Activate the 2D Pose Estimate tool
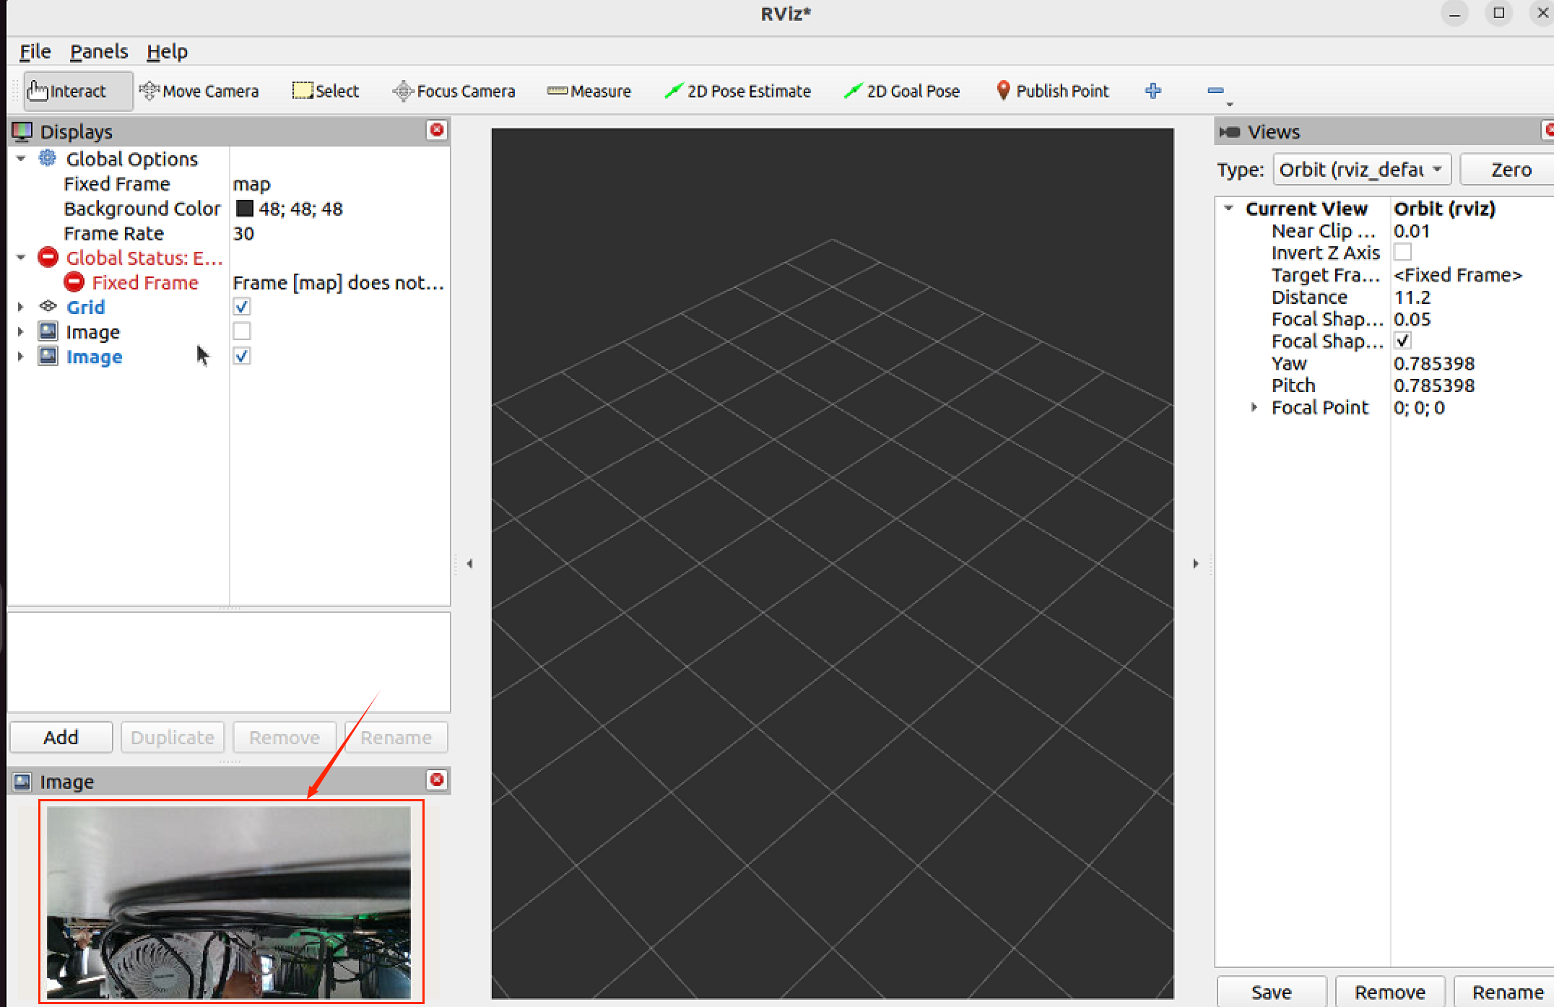The height and width of the screenshot is (1007, 1554). tap(738, 91)
